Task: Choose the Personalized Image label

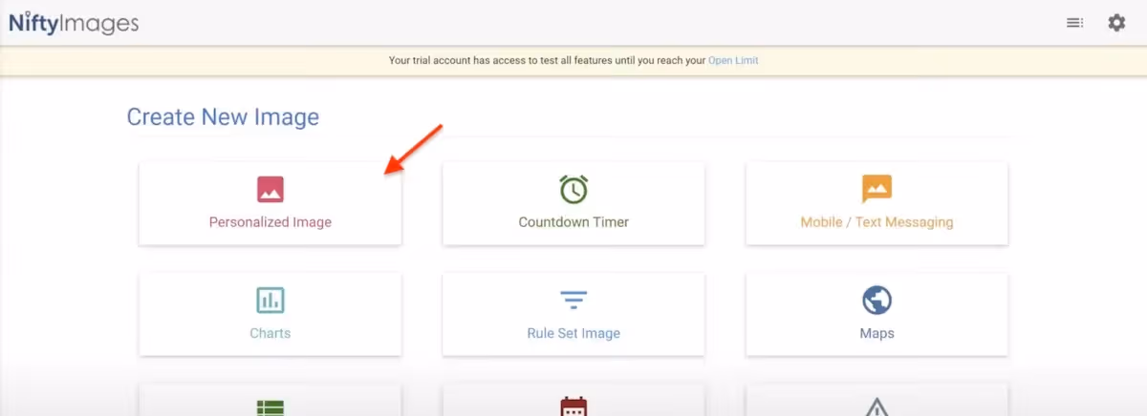Action: (271, 222)
